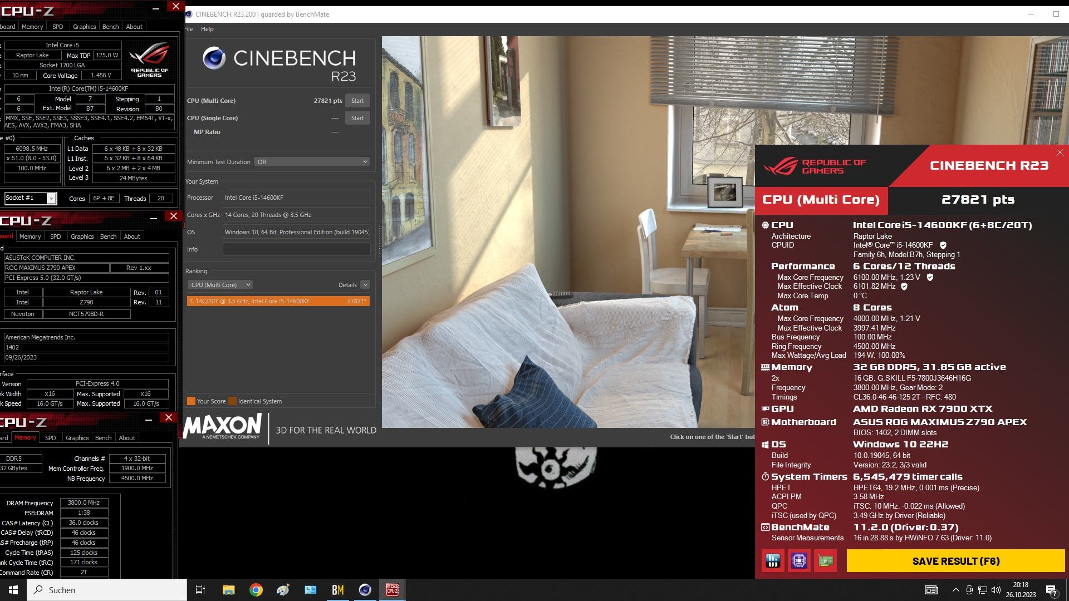Open SPD tab in middle CPU-Z mainboard window
Viewport: 1069px width, 601px height.
[x=55, y=237]
